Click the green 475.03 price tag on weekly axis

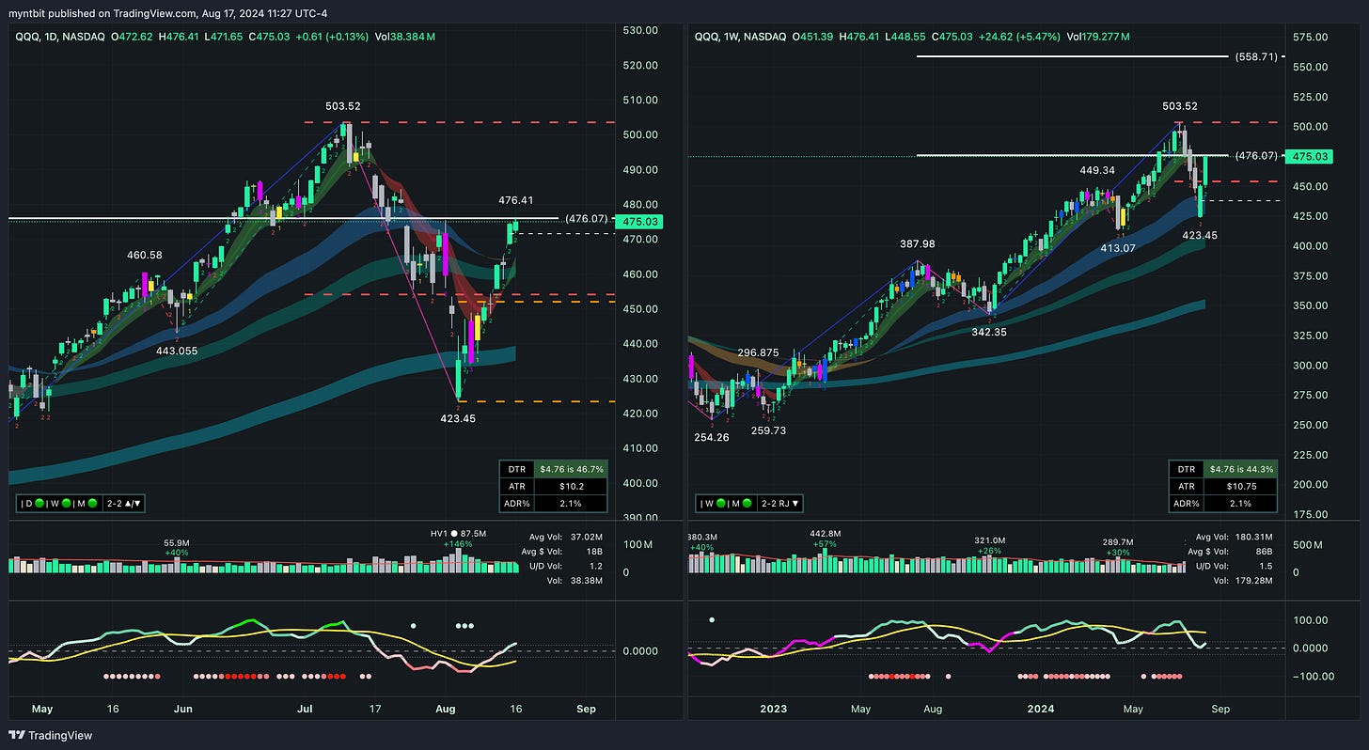(x=1307, y=156)
